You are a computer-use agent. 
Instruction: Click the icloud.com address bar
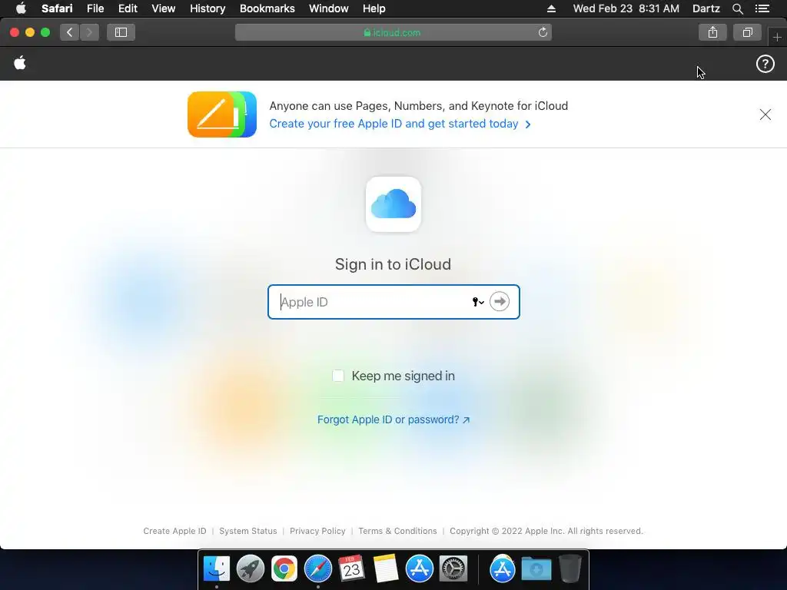pyautogui.click(x=393, y=32)
